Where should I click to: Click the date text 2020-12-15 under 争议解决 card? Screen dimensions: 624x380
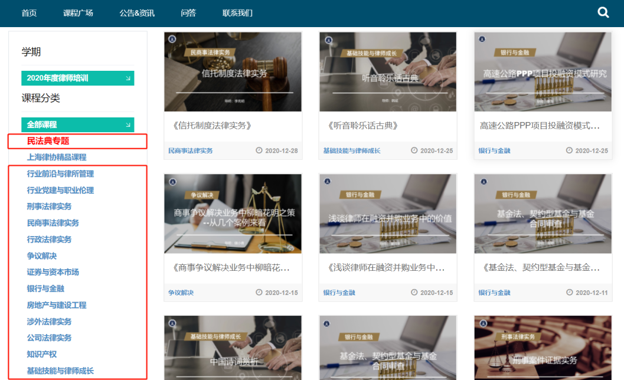pyautogui.click(x=282, y=293)
